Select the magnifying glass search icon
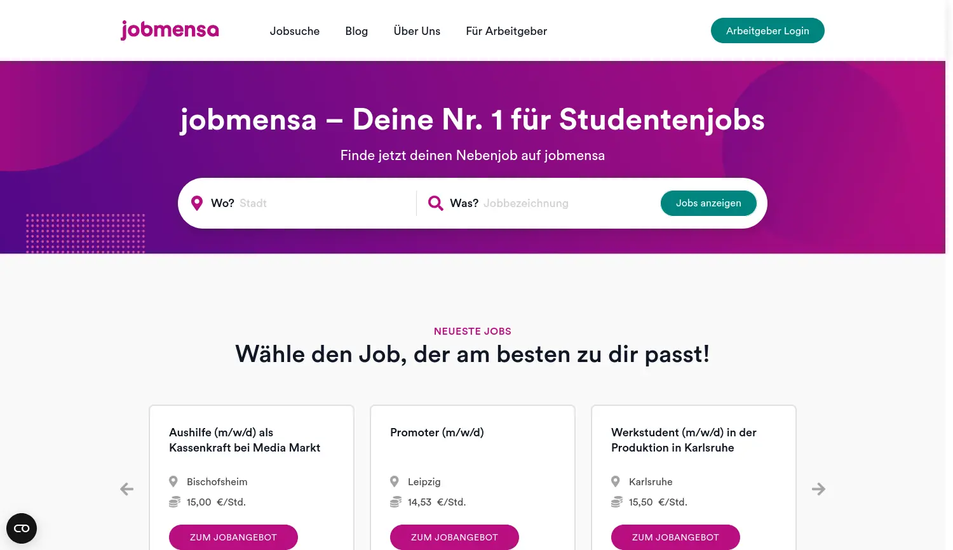 (435, 203)
